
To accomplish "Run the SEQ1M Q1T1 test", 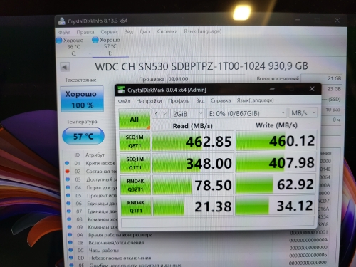I will [135, 163].
